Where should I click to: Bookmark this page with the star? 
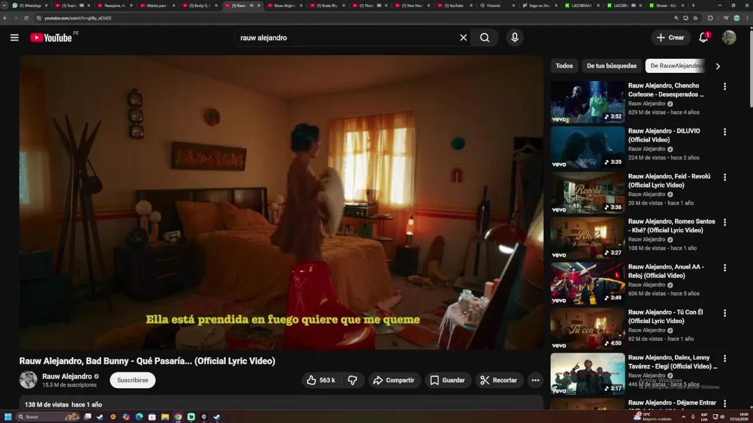(695, 18)
